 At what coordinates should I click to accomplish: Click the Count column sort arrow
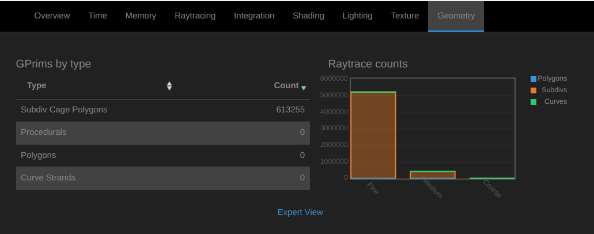304,88
